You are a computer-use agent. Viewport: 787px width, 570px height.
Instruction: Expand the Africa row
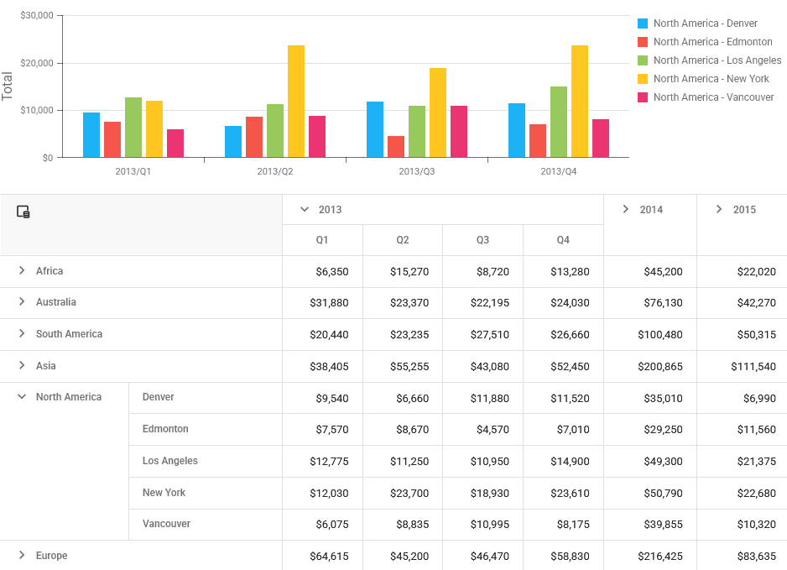tap(22, 270)
